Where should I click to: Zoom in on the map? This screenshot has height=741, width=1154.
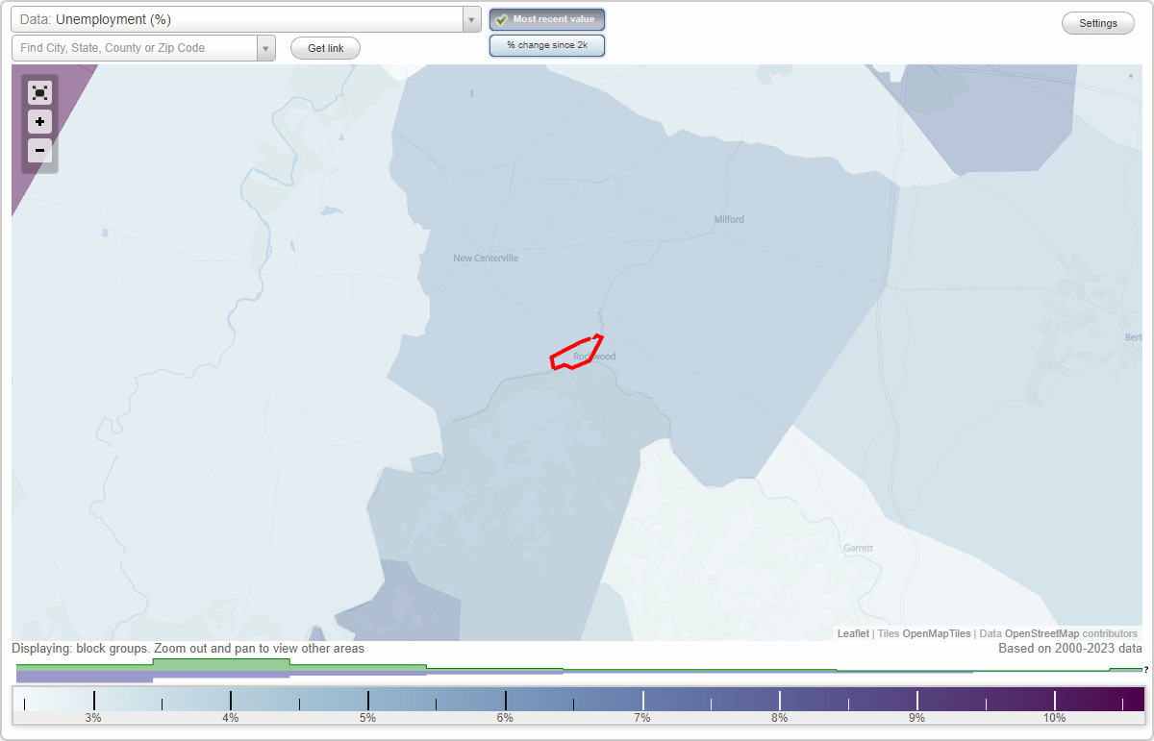click(x=39, y=122)
